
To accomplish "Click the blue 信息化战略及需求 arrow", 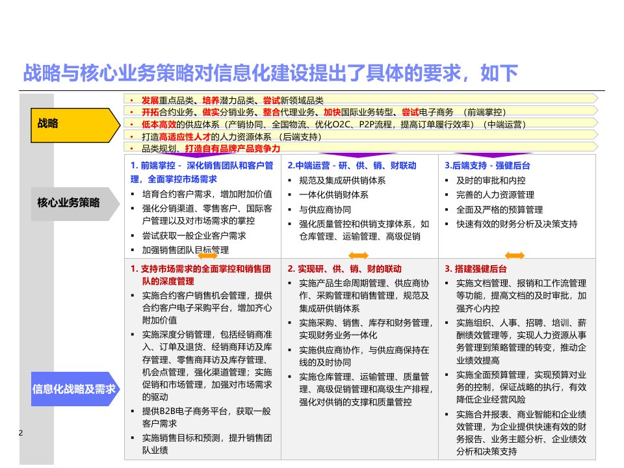I will tap(75, 389).
